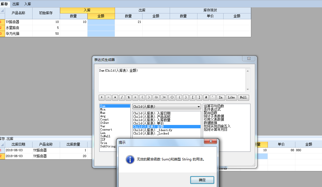
Task: Switch to the 入库 tab
Action: tap(27, 4)
